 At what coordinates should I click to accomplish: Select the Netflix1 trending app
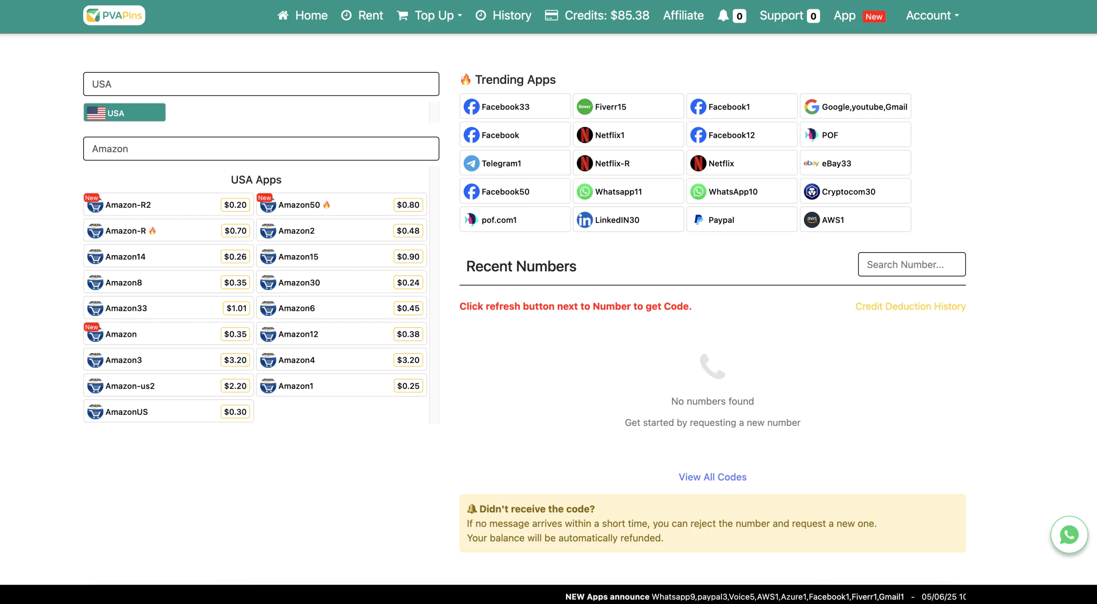tap(628, 135)
